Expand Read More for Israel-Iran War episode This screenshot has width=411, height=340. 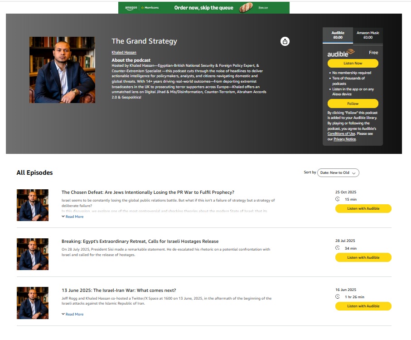click(73, 314)
